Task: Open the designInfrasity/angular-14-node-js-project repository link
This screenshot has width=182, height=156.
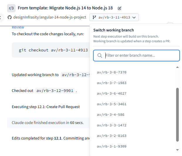Action: coord(50,17)
